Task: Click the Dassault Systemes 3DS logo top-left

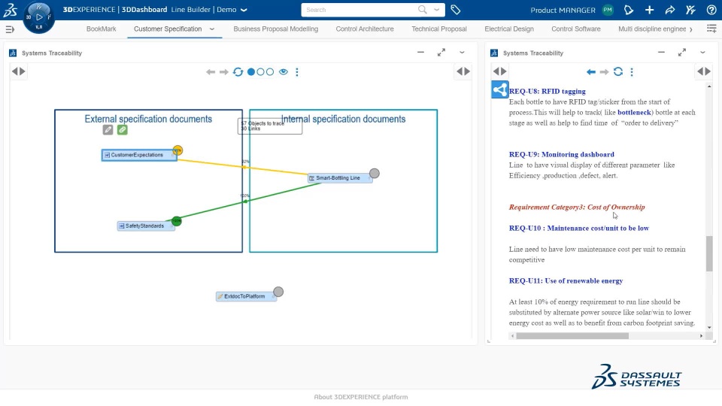Action: (10, 10)
